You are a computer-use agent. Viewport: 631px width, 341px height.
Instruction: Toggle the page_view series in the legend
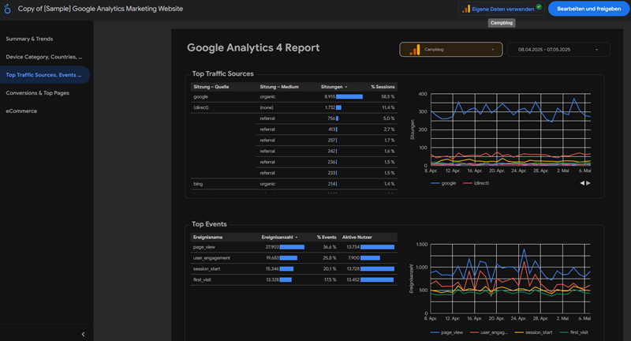[446, 332]
